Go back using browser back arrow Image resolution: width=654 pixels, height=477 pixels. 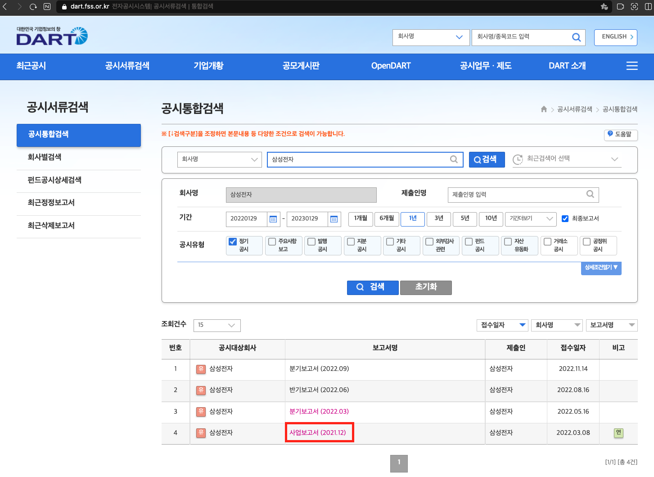(5, 7)
